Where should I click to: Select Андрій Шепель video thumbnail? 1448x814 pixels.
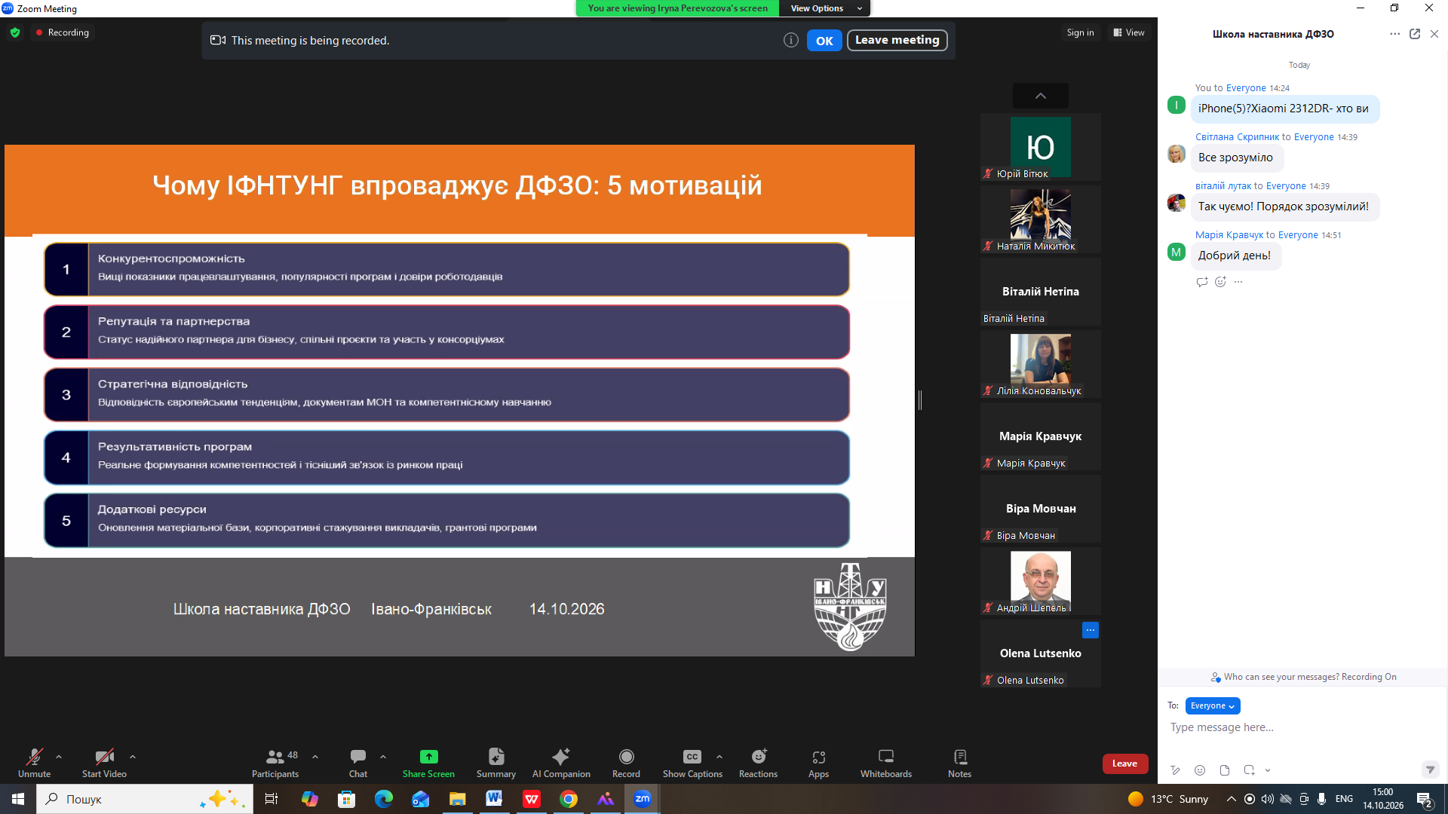pyautogui.click(x=1041, y=580)
